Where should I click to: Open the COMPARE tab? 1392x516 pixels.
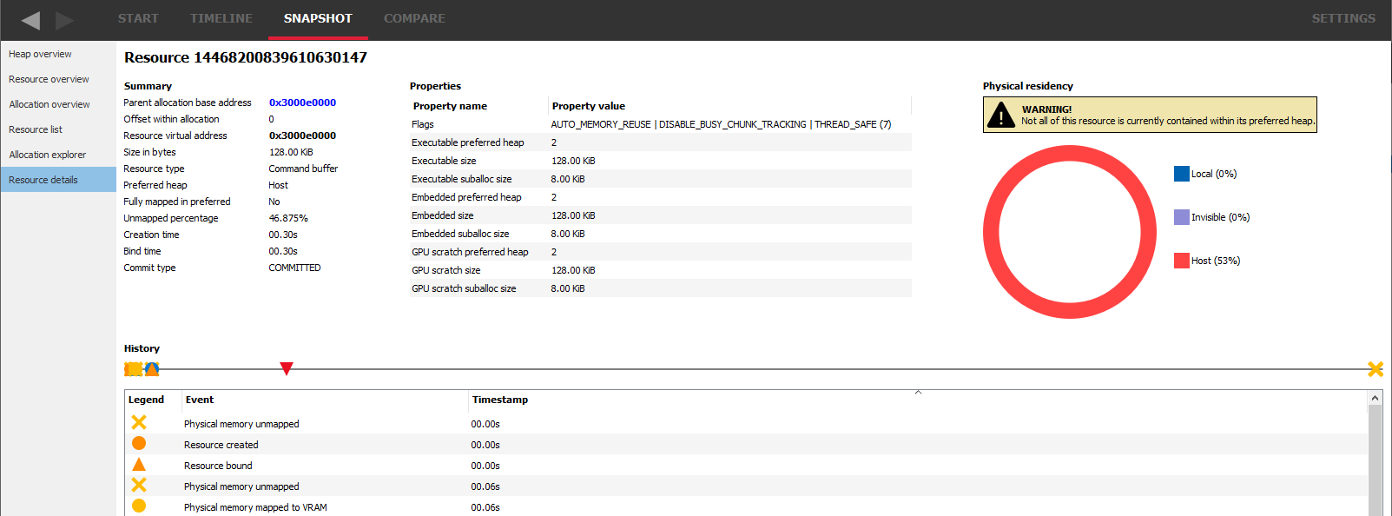point(414,18)
